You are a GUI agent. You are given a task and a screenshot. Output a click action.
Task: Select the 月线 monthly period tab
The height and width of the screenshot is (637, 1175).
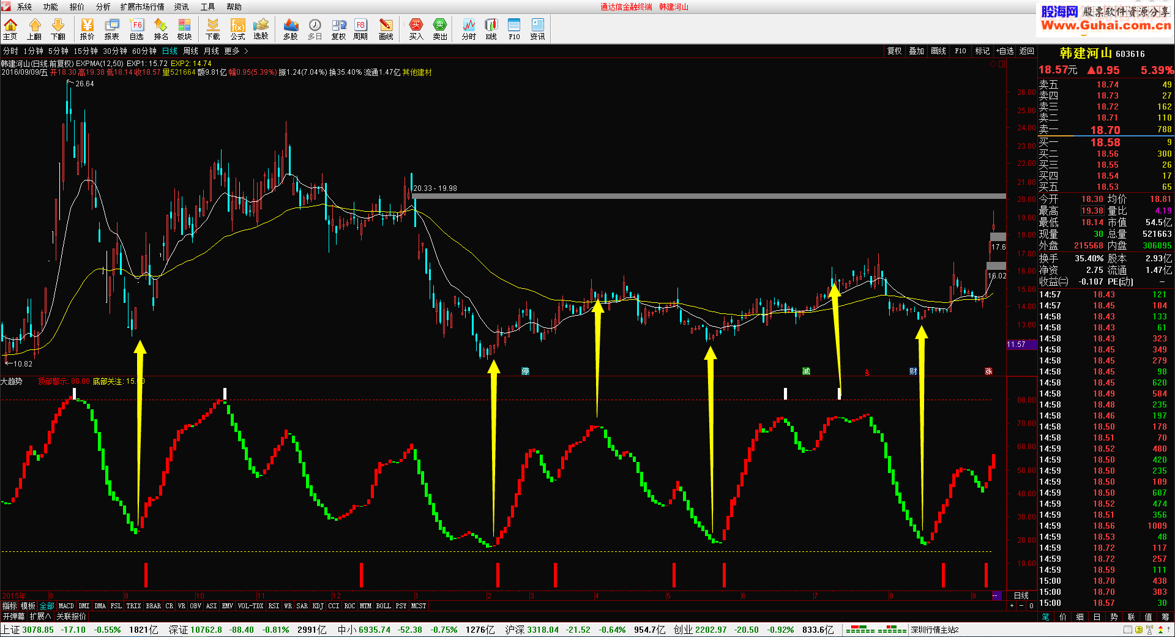coord(211,51)
